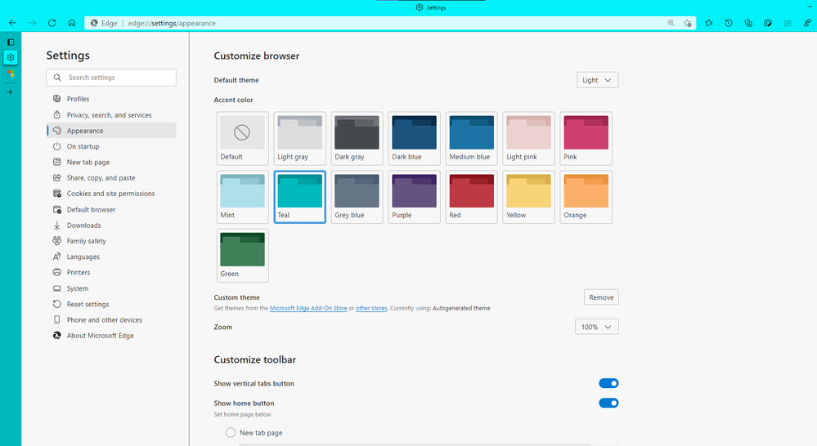This screenshot has height=446, width=817.
Task: Pick the Light gray accent color
Action: coord(299,138)
